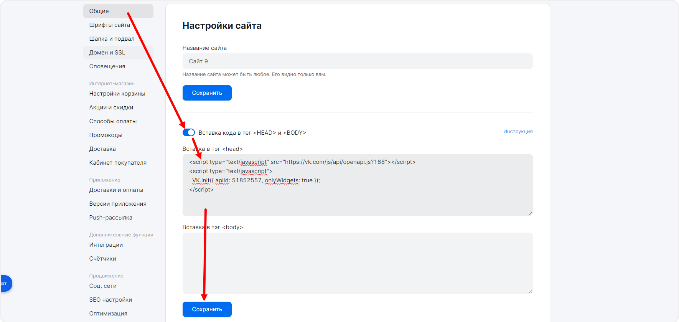Open the Промокоды section
Screen dimensions: 679x322
pos(106,135)
